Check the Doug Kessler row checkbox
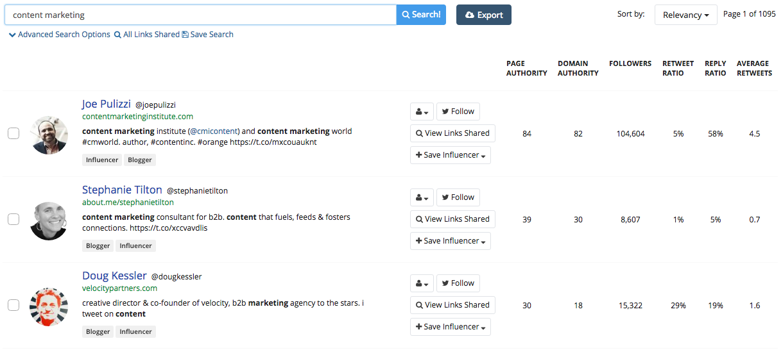 (x=13, y=305)
